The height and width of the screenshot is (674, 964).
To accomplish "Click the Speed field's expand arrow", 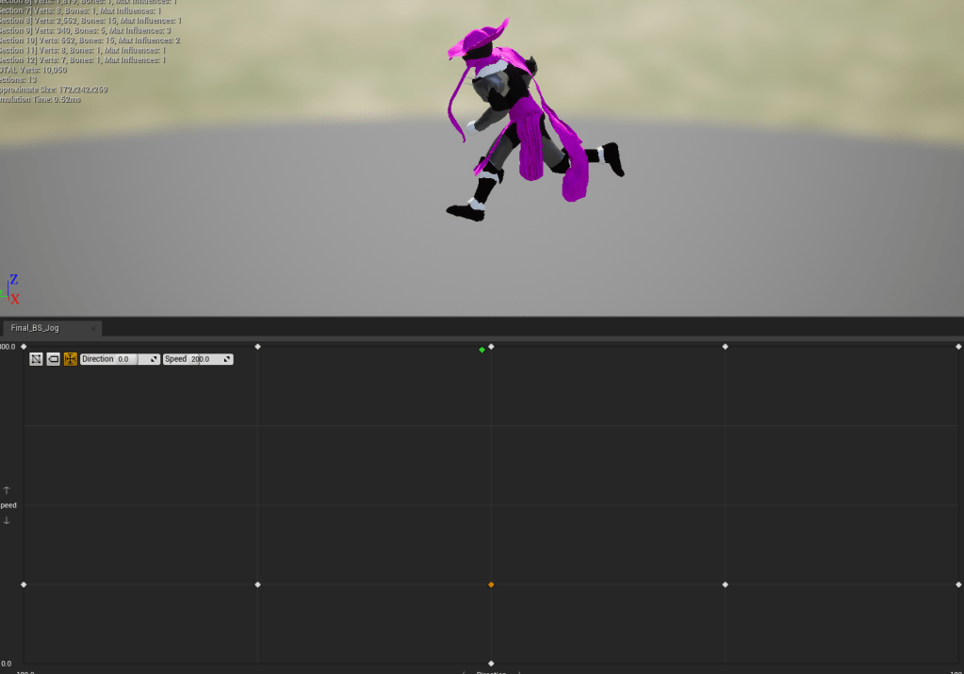I will (227, 359).
